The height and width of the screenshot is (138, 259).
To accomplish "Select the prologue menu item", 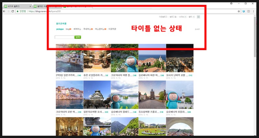I will pyautogui.click(x=60, y=29).
